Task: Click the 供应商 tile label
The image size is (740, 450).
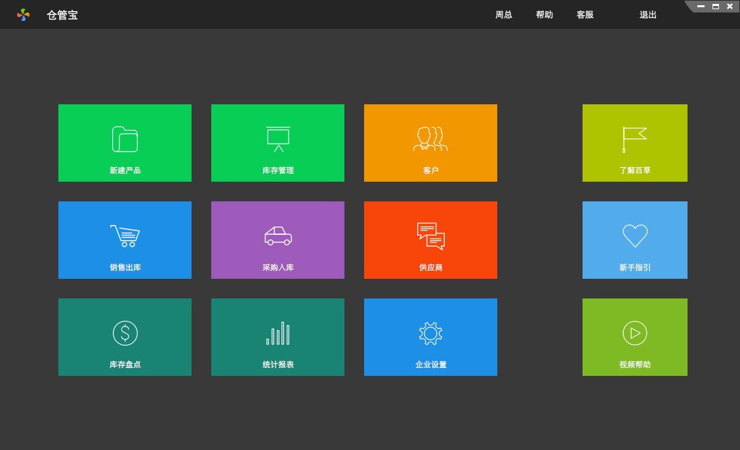Action: tap(430, 268)
